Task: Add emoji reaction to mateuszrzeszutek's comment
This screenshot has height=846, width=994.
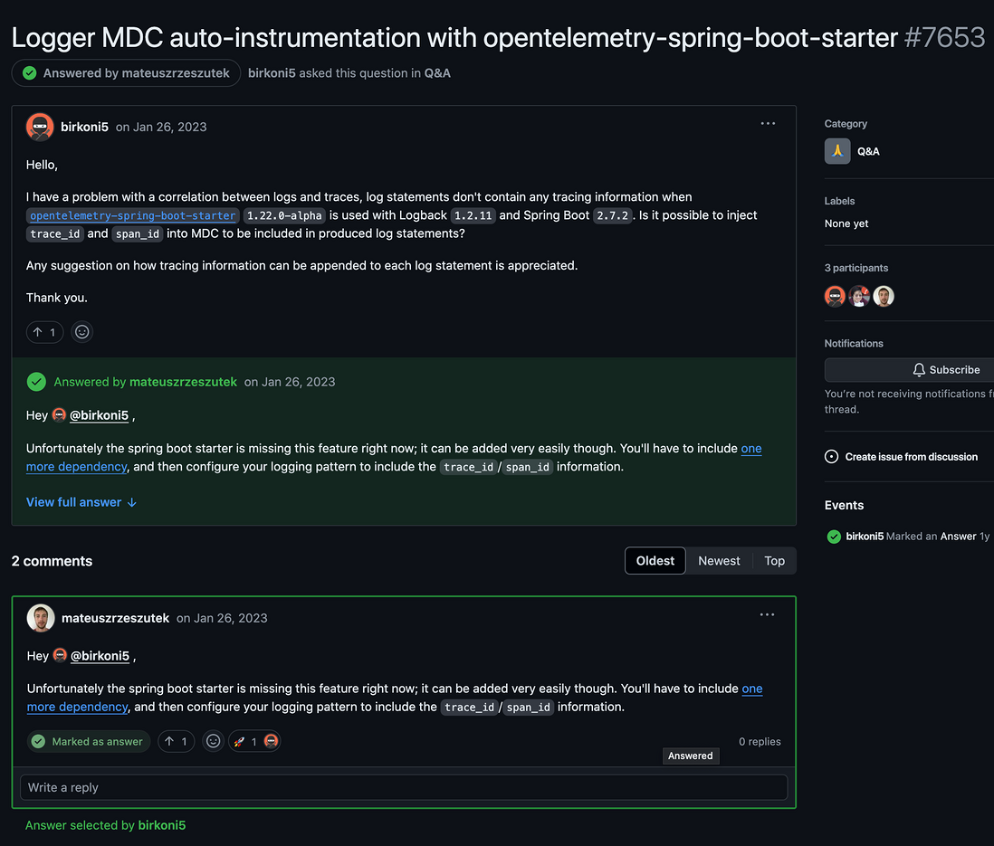Action: click(x=213, y=741)
